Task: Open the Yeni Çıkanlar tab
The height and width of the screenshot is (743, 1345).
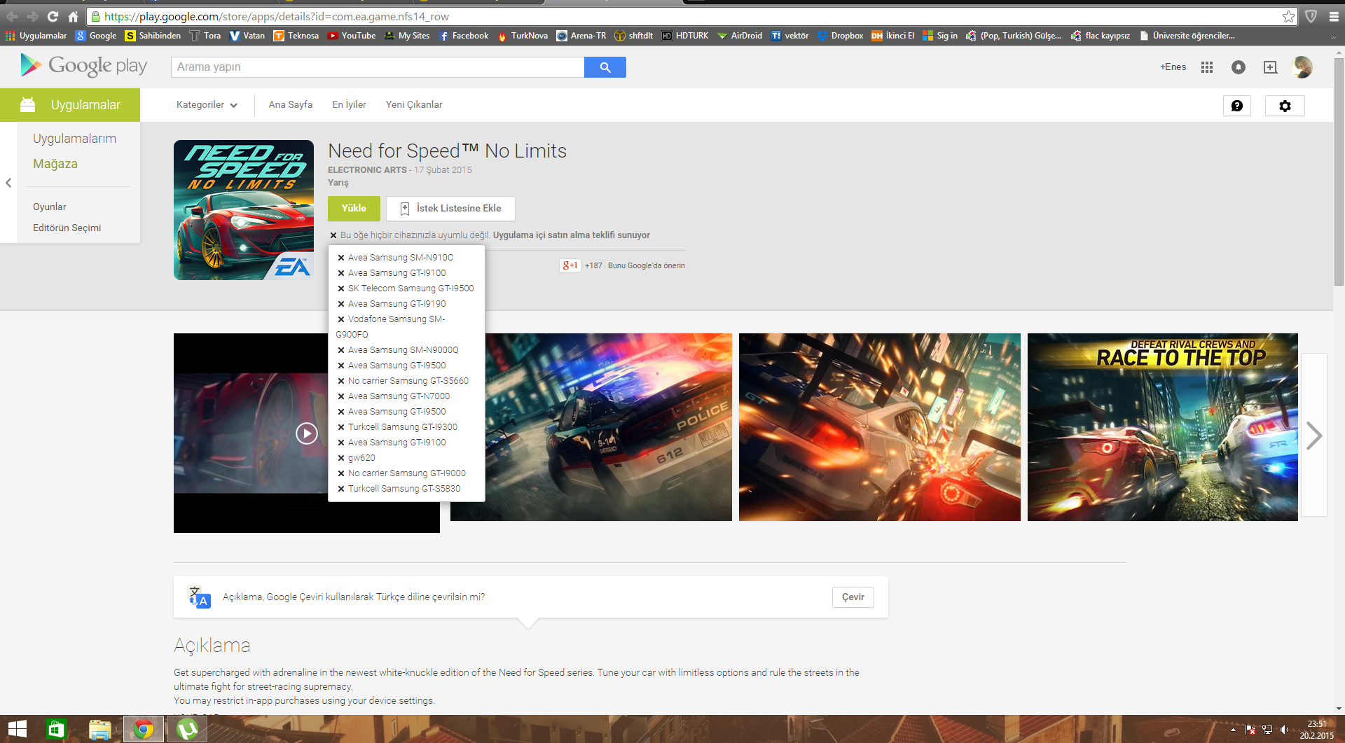Action: click(414, 105)
